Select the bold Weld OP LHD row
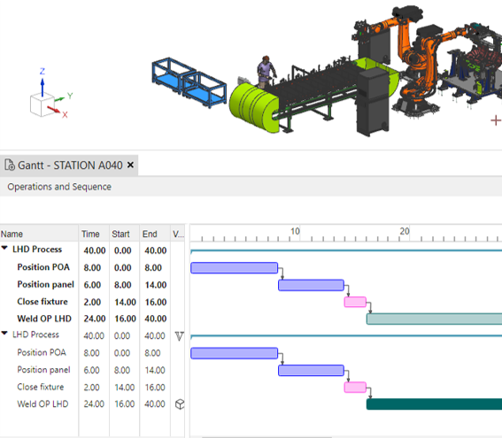 pos(44,319)
